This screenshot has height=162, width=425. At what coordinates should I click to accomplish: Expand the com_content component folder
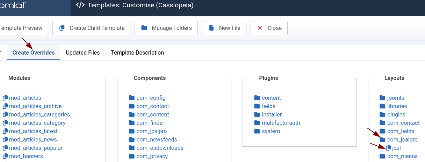pyautogui.click(x=149, y=115)
